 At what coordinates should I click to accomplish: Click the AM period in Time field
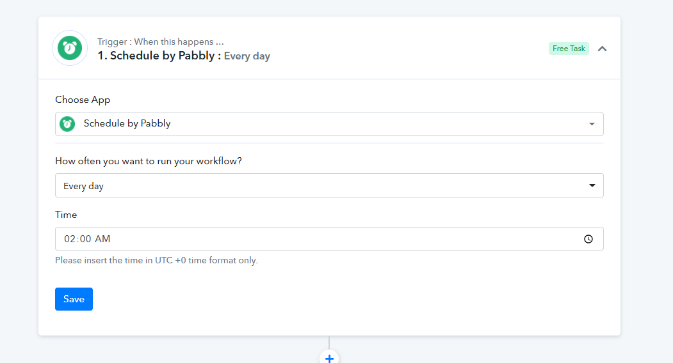102,239
